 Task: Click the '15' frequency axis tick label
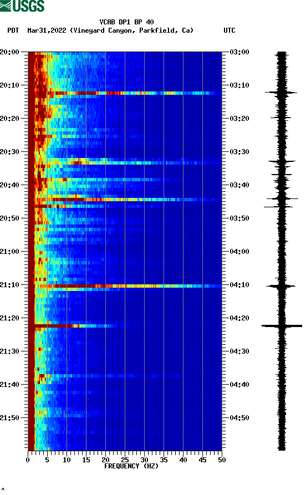tap(86, 460)
